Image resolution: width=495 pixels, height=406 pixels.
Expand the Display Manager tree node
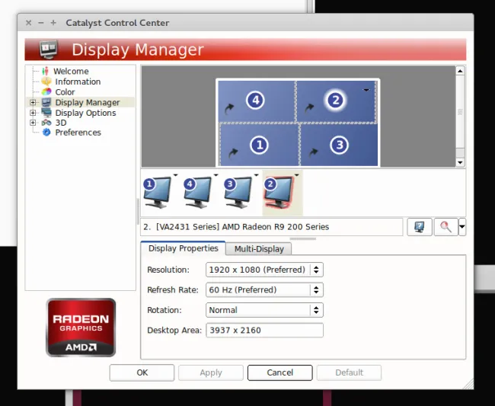coord(33,102)
